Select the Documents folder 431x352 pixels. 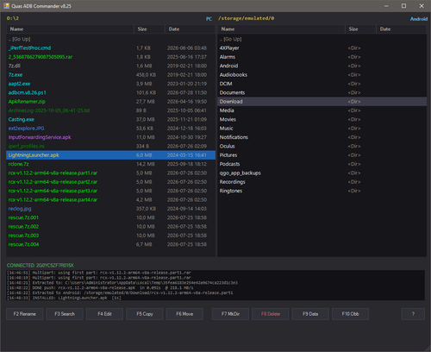(322, 92)
